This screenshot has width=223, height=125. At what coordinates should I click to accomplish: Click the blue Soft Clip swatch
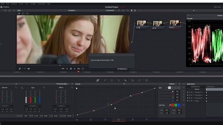tap(179, 105)
